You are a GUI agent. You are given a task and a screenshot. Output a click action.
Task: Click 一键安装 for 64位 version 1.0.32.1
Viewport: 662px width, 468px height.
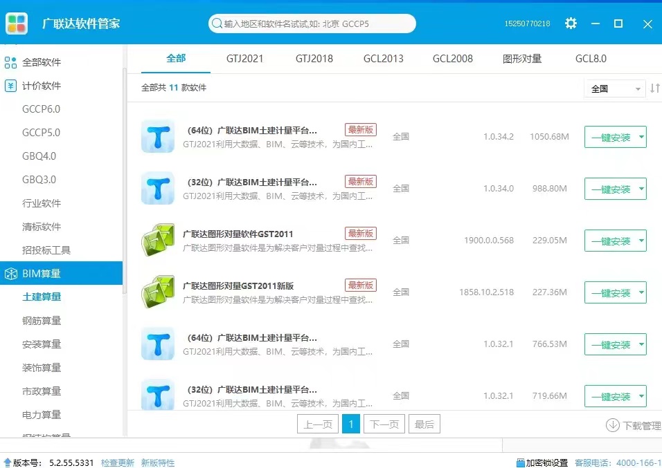pos(611,344)
